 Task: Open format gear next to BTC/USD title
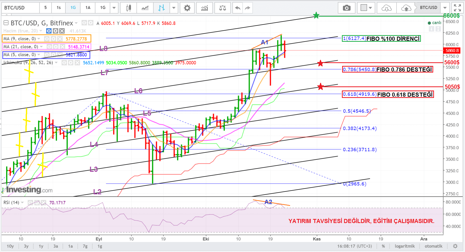(x=91, y=23)
